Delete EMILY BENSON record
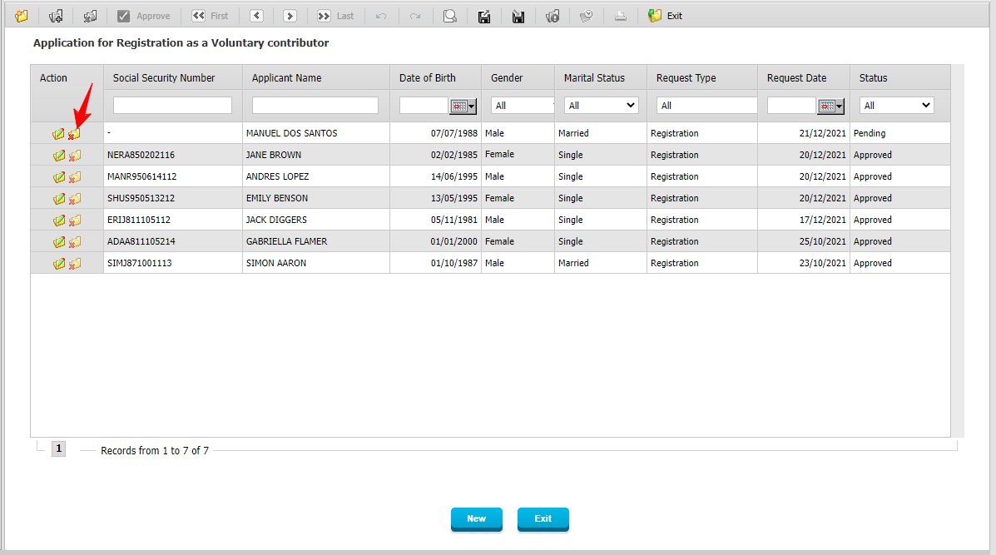Image resolution: width=996 pixels, height=555 pixels. click(x=74, y=199)
